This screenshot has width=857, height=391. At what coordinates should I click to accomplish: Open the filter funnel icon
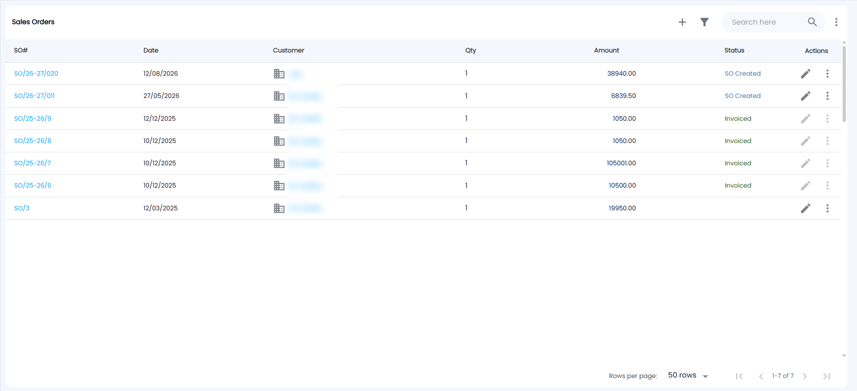704,22
